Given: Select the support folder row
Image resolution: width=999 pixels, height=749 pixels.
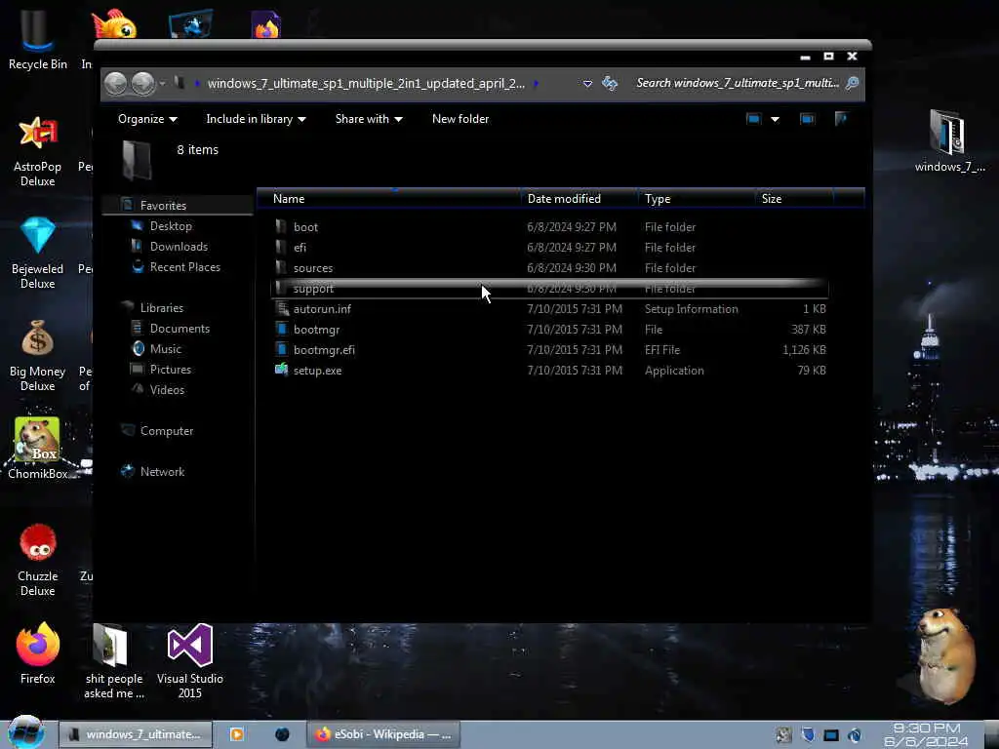Looking at the screenshot, I should [x=549, y=289].
